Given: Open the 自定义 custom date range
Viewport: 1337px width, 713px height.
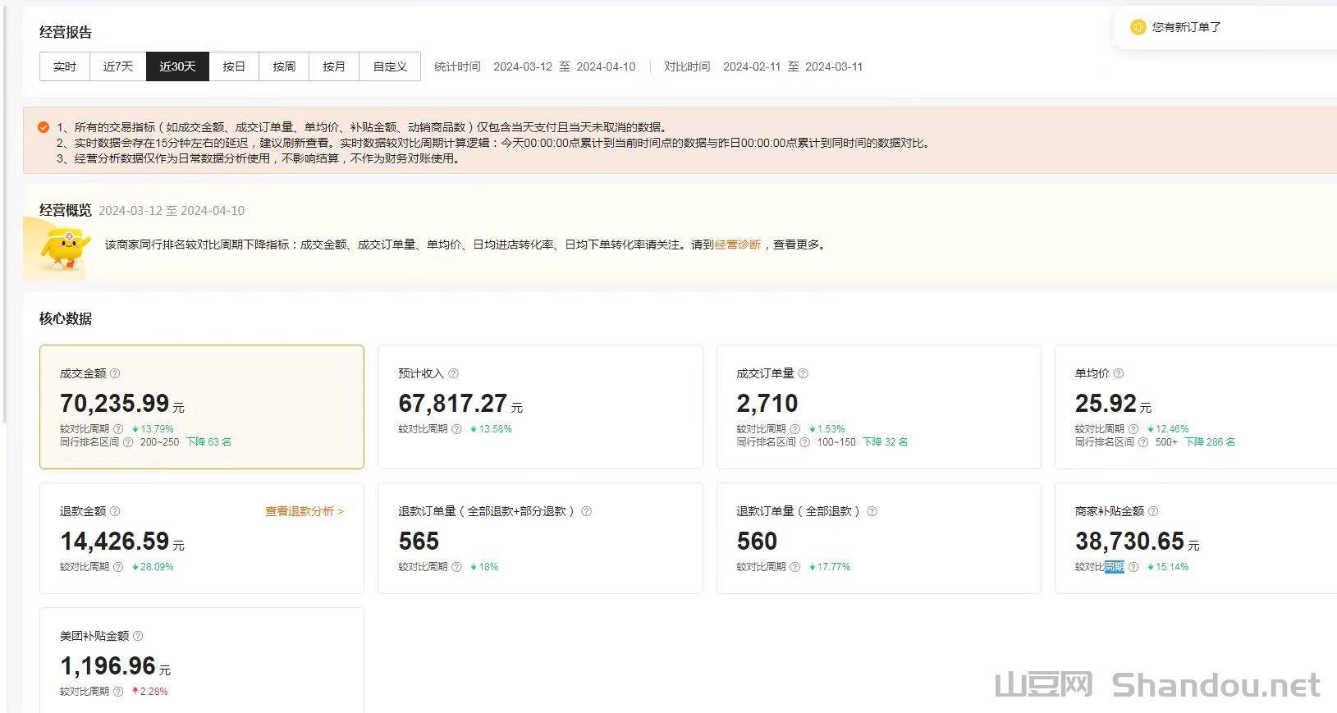Looking at the screenshot, I should [x=390, y=66].
